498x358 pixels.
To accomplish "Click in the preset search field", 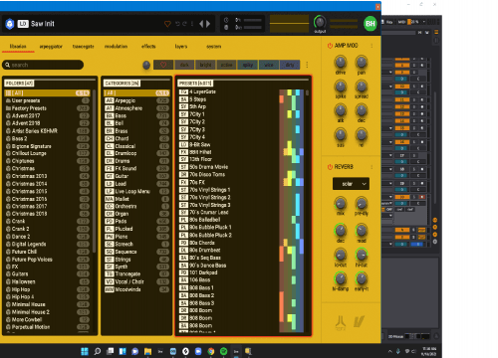I will [43, 65].
